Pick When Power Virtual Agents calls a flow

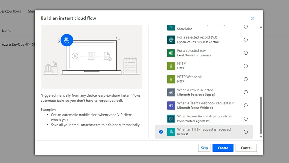coord(204,118)
